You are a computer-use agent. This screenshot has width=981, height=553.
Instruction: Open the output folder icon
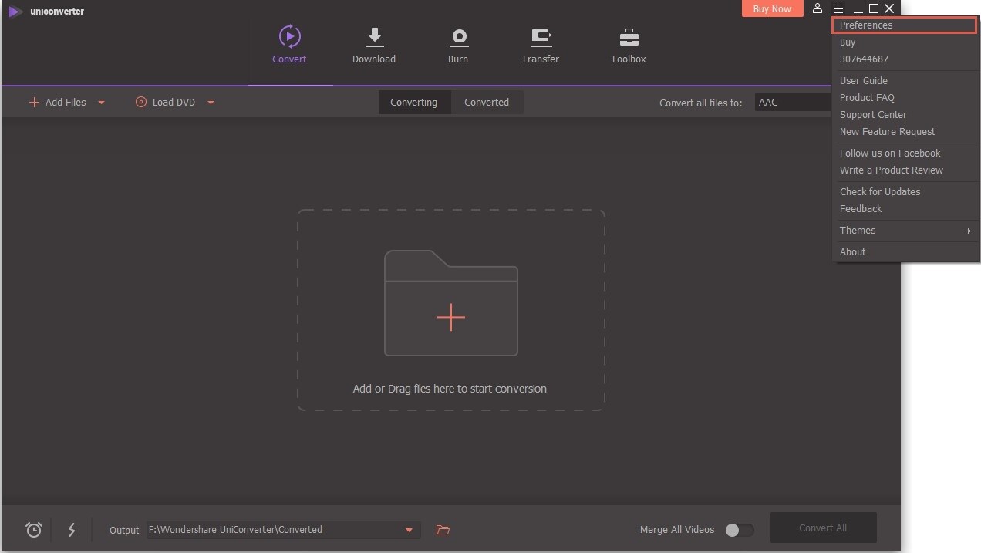443,530
